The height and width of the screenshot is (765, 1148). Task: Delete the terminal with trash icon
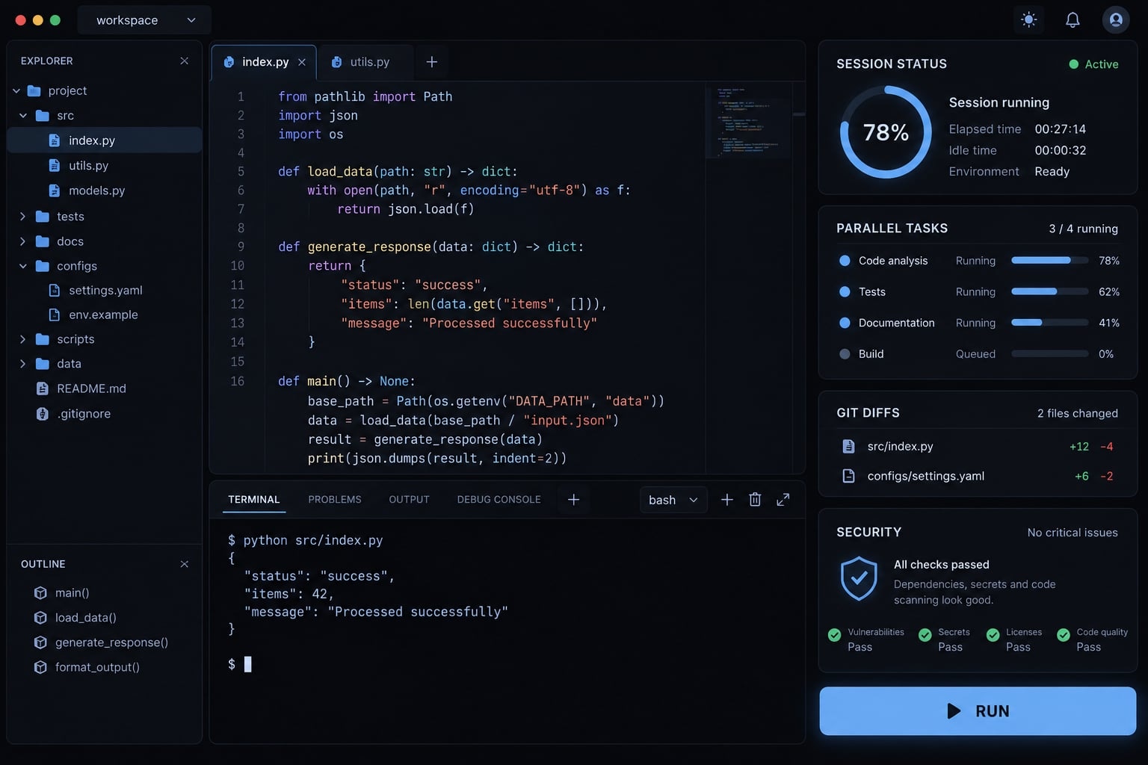point(755,500)
